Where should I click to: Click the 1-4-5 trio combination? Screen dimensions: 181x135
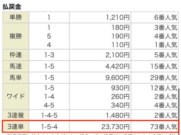[x=49, y=115]
